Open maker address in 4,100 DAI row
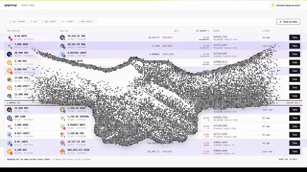 click(x=220, y=150)
